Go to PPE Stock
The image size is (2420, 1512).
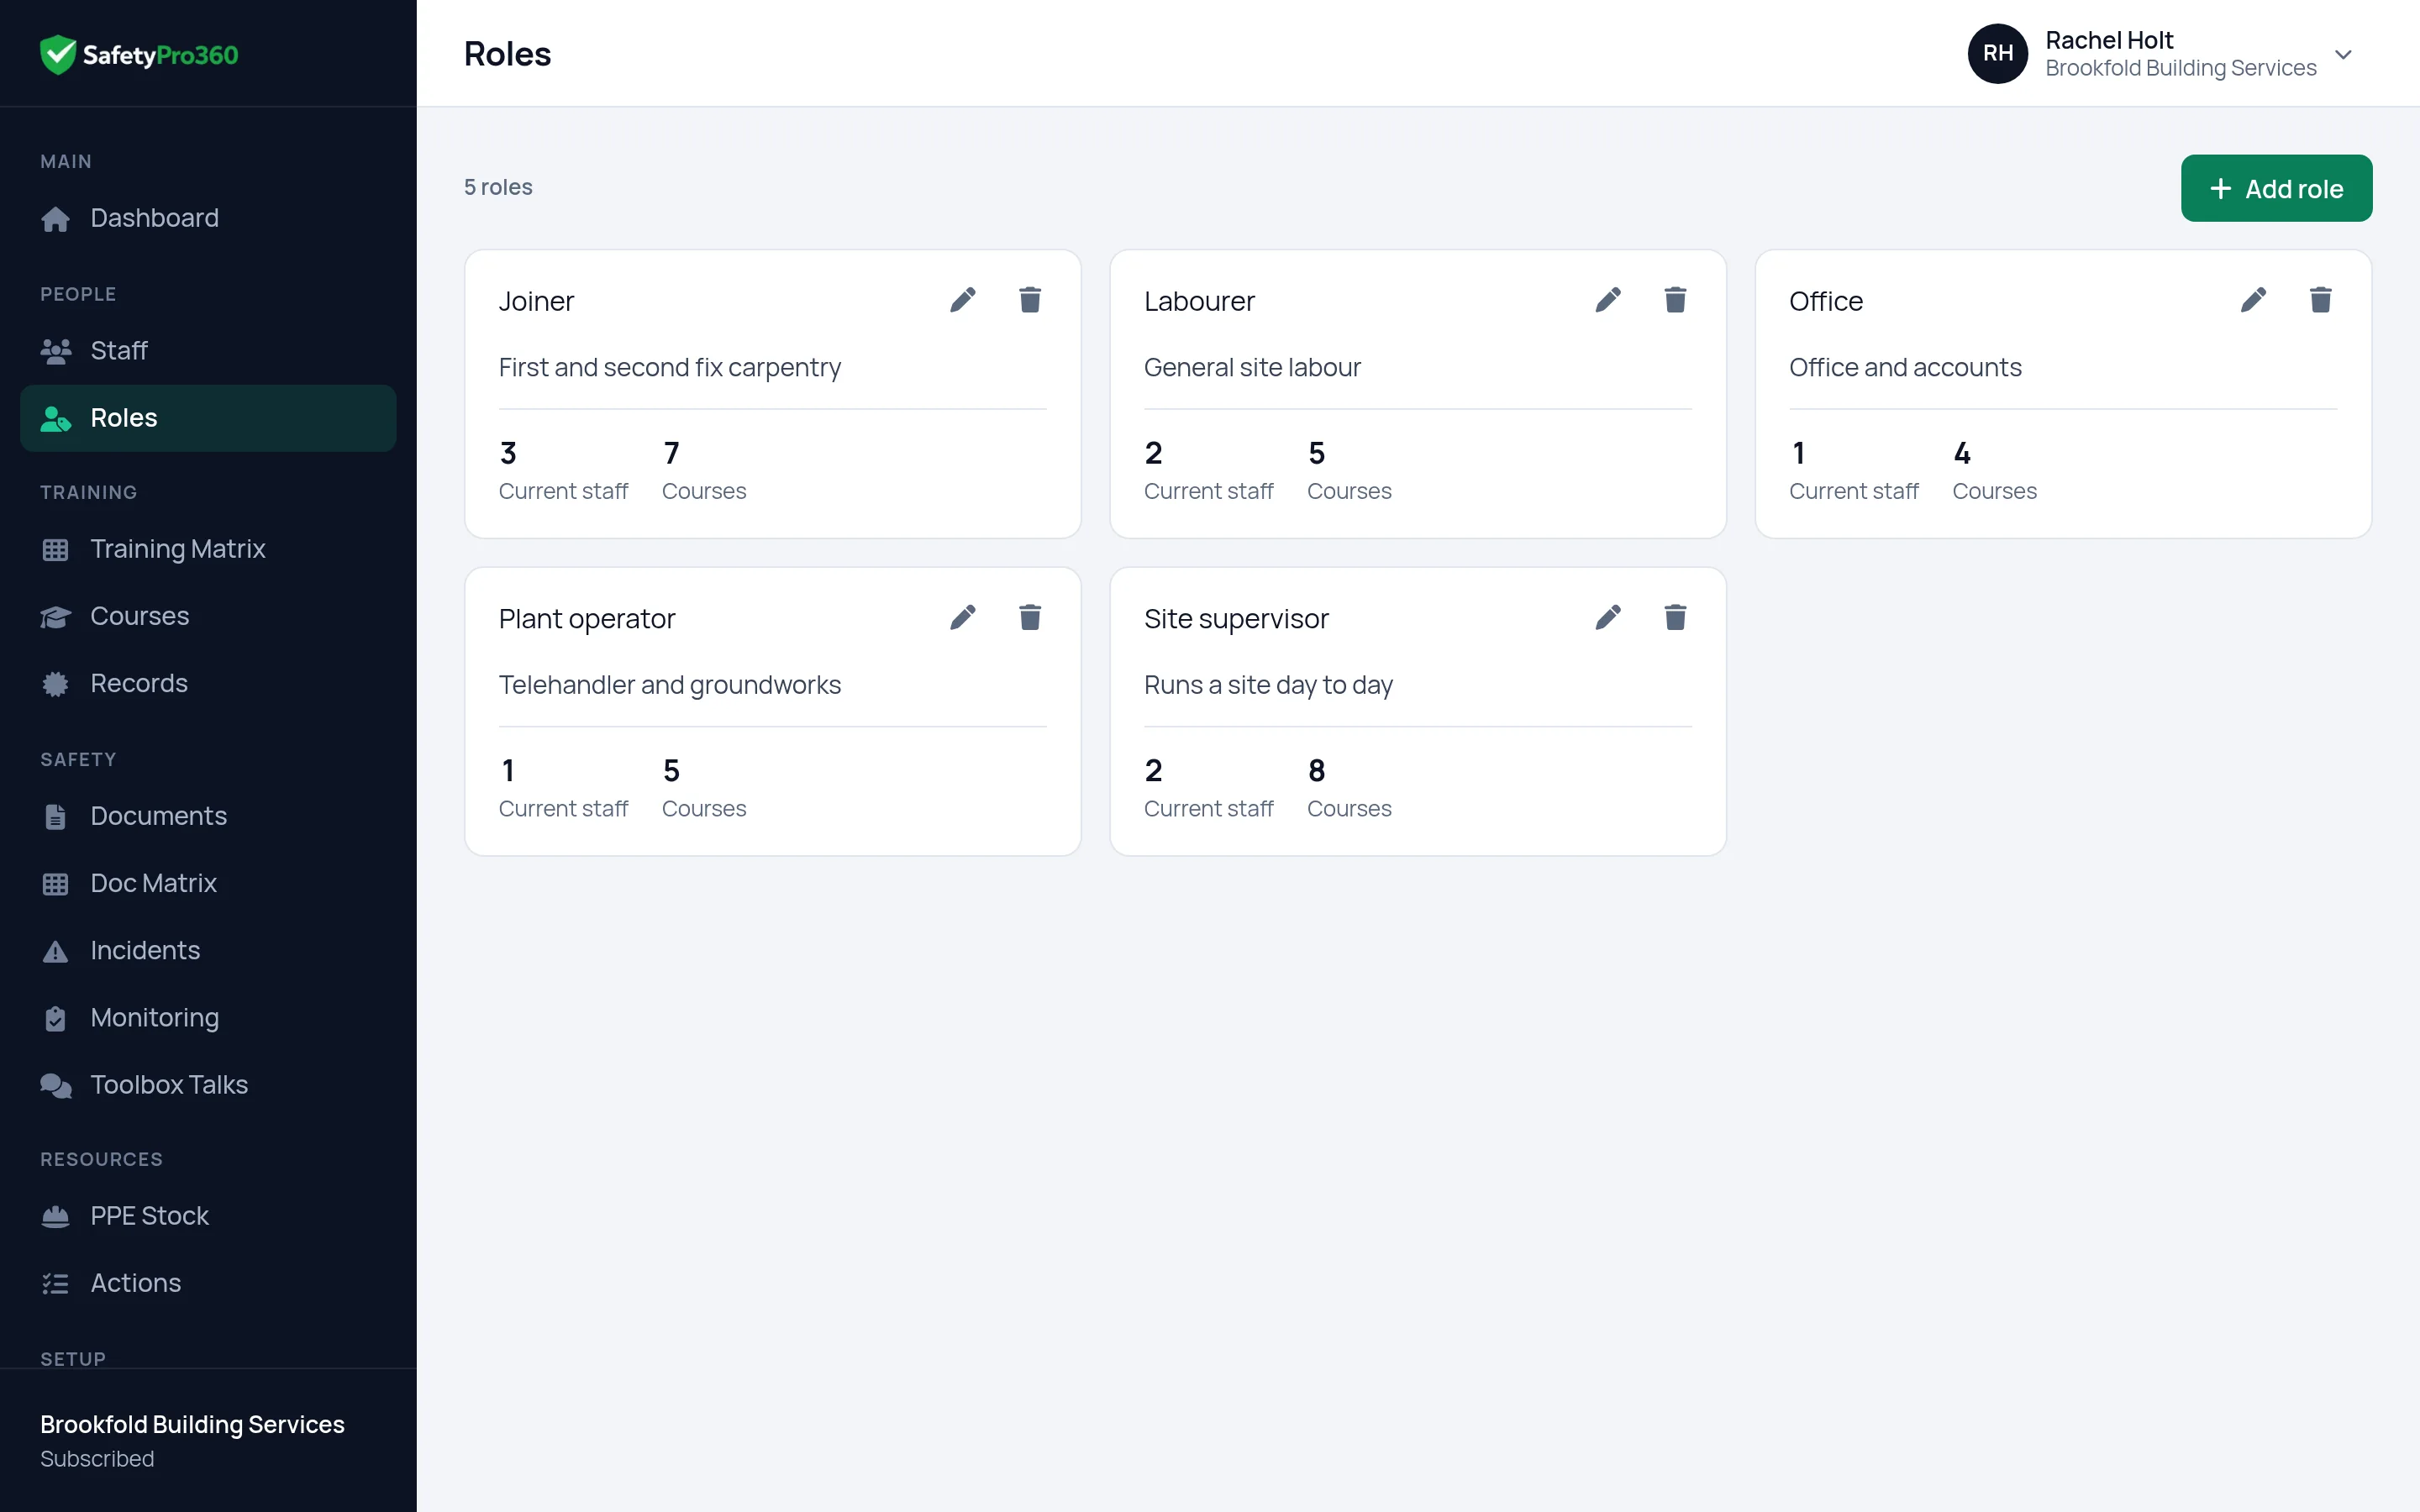click(208, 1216)
